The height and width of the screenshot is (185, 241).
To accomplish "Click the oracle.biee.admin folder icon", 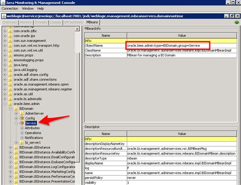I will 10,104.
